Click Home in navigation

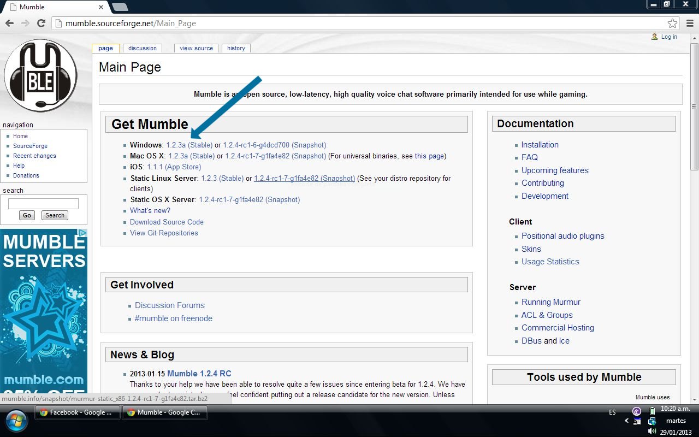coord(20,136)
